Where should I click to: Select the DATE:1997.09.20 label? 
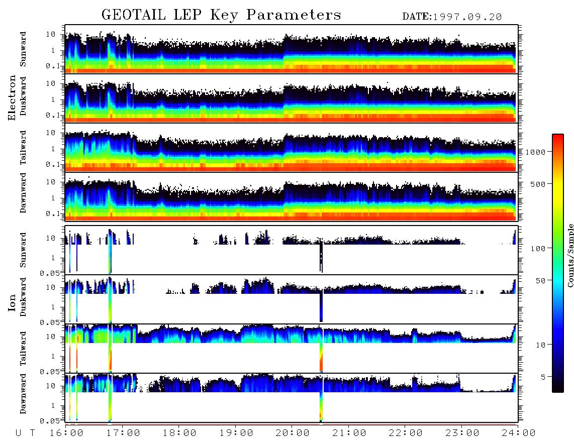coord(452,17)
